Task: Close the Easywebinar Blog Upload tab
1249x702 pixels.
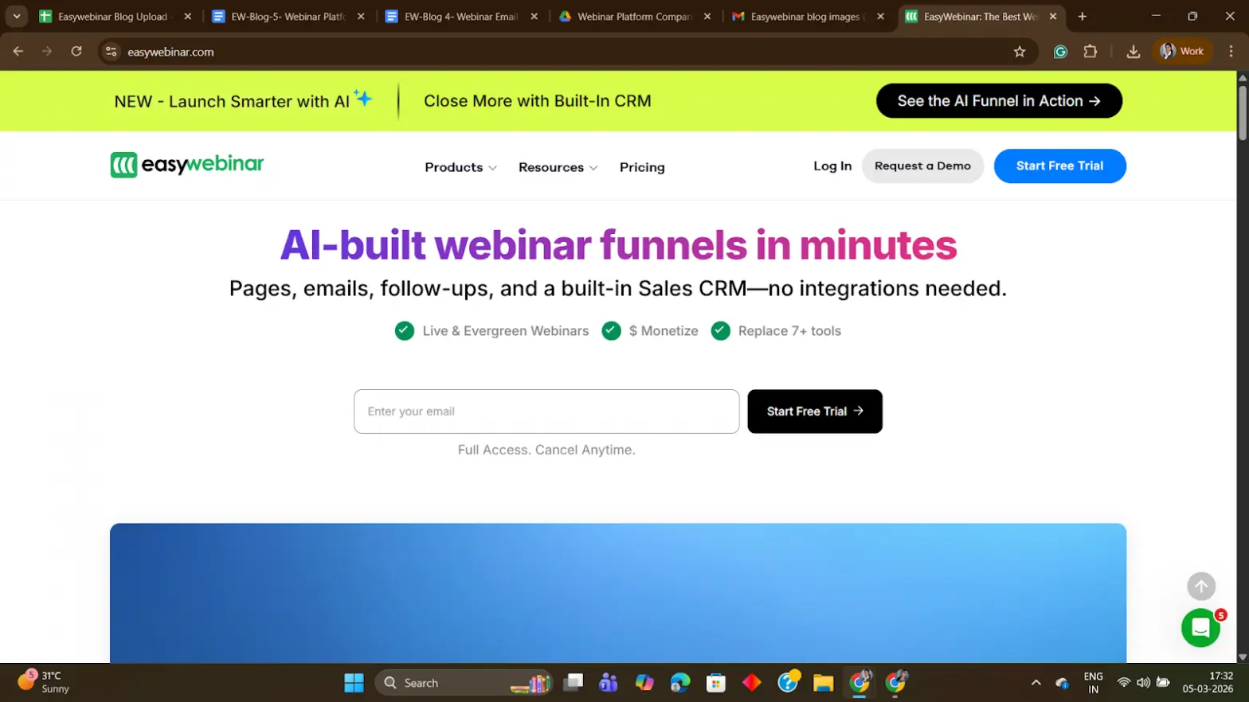Action: pyautogui.click(x=188, y=16)
